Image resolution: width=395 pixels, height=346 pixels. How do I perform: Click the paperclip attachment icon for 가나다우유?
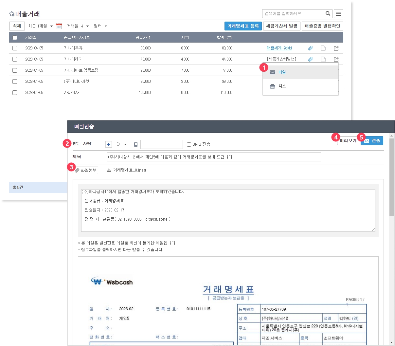(310, 48)
